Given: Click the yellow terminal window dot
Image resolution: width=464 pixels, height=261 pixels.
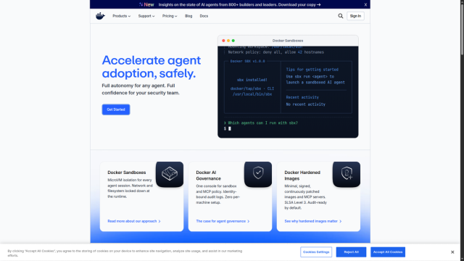Looking at the screenshot, I should pos(228,41).
